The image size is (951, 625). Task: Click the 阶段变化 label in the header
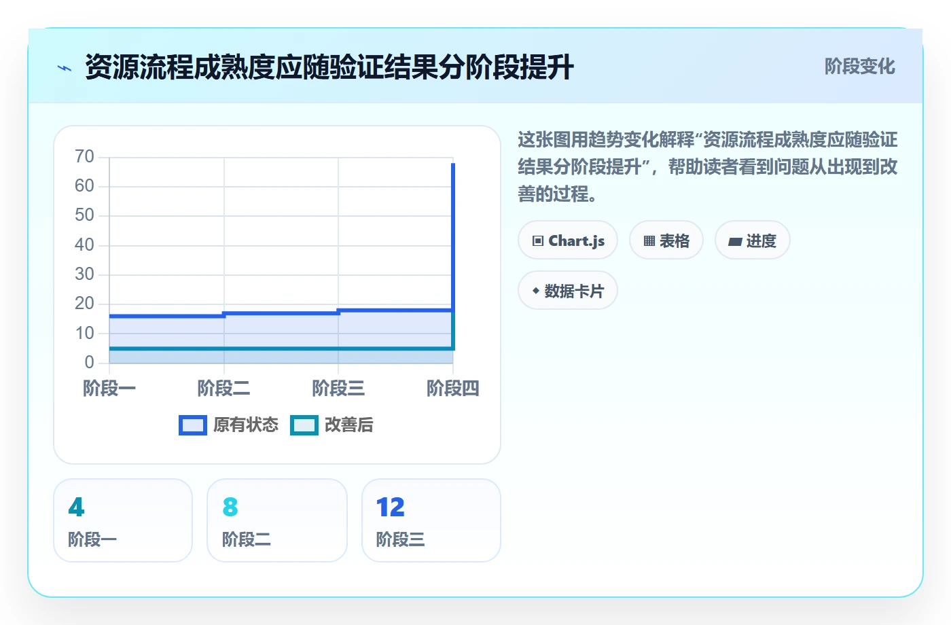tap(859, 67)
